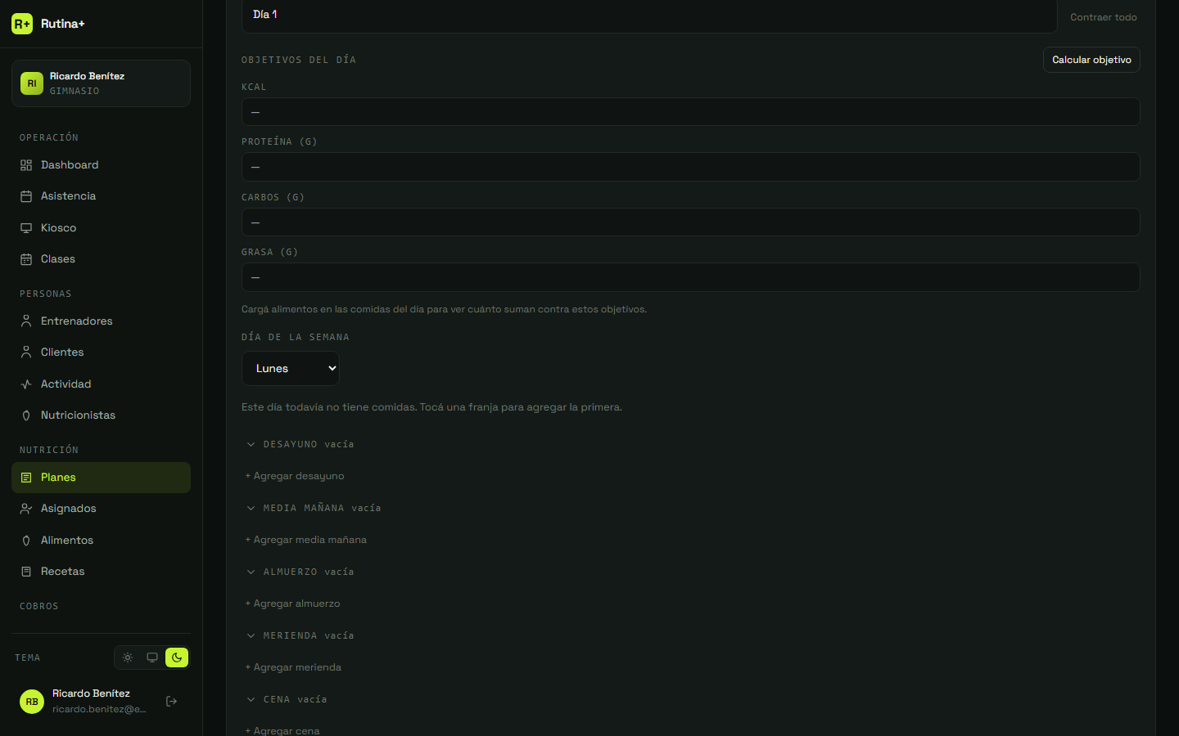Click the Rutina+ logo icon
The width and height of the screenshot is (1179, 736).
coord(22,24)
